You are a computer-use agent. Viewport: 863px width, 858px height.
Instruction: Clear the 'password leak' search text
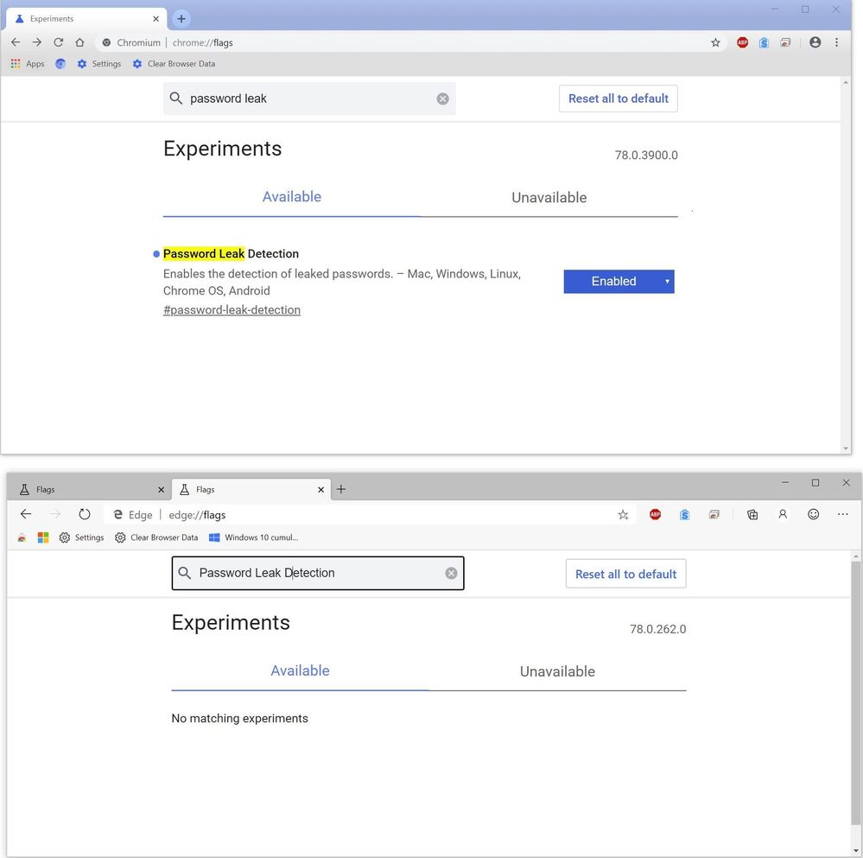442,99
